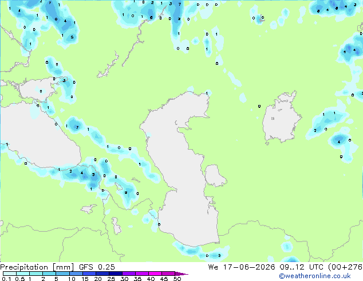Click the 30–35 mm purple legend box
Viewport: 363px width, 281px height.
point(128,274)
